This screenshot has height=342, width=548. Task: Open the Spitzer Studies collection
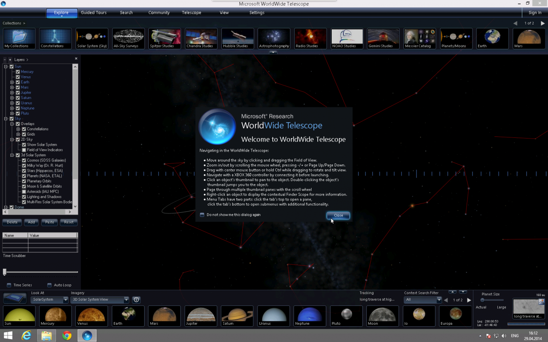click(x=165, y=39)
